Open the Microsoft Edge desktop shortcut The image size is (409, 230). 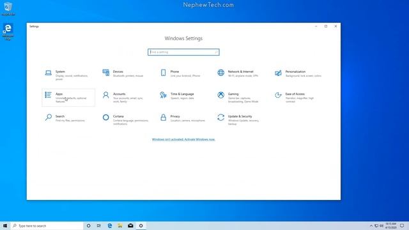pos(8,31)
